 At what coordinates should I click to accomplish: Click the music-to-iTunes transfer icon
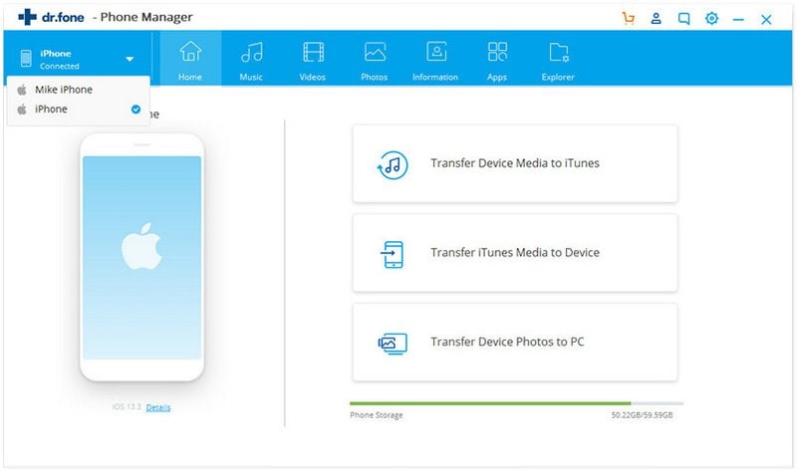point(392,165)
